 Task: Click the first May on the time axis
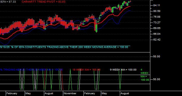coord(28,93)
